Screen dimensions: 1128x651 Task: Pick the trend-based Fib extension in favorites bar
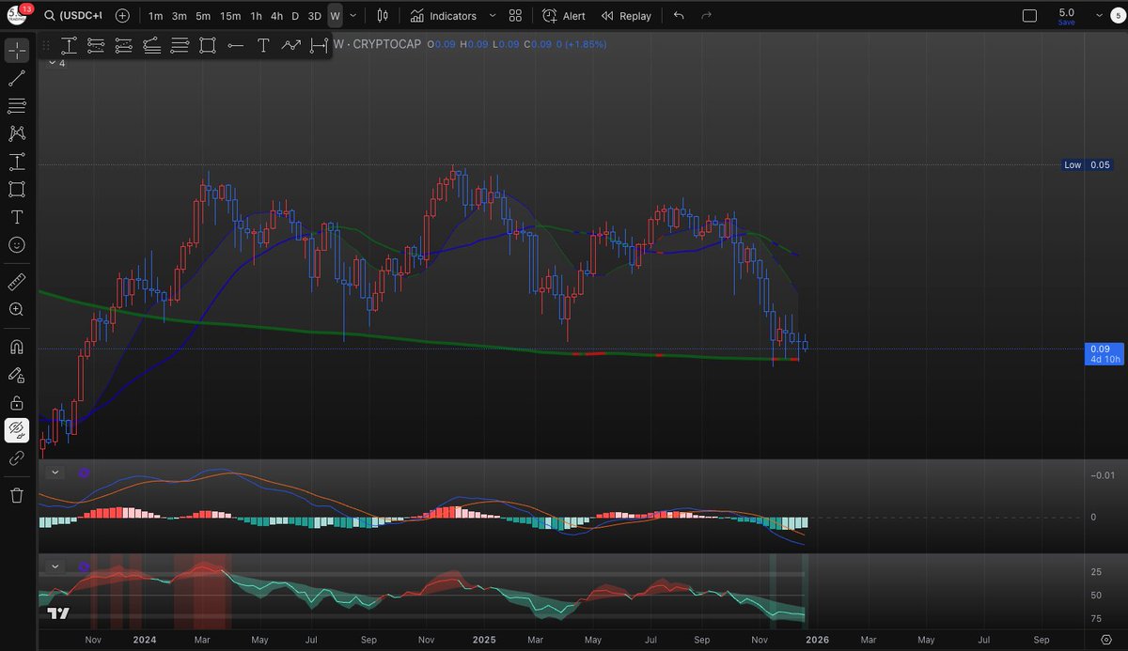pos(124,44)
